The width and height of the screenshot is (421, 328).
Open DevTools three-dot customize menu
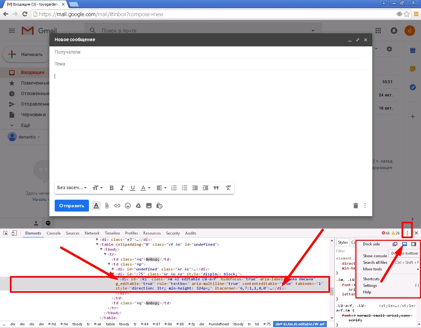(407, 233)
